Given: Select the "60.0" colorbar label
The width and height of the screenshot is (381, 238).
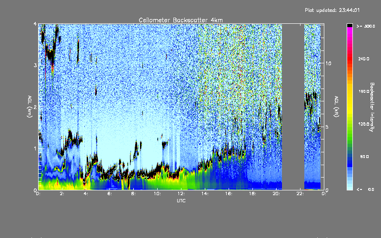Looking at the screenshot, I should [364, 157].
